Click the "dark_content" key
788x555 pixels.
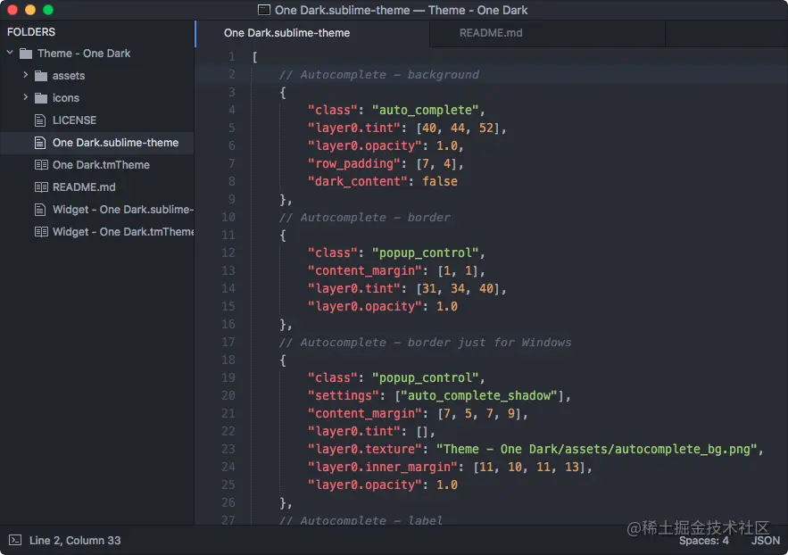[357, 181]
